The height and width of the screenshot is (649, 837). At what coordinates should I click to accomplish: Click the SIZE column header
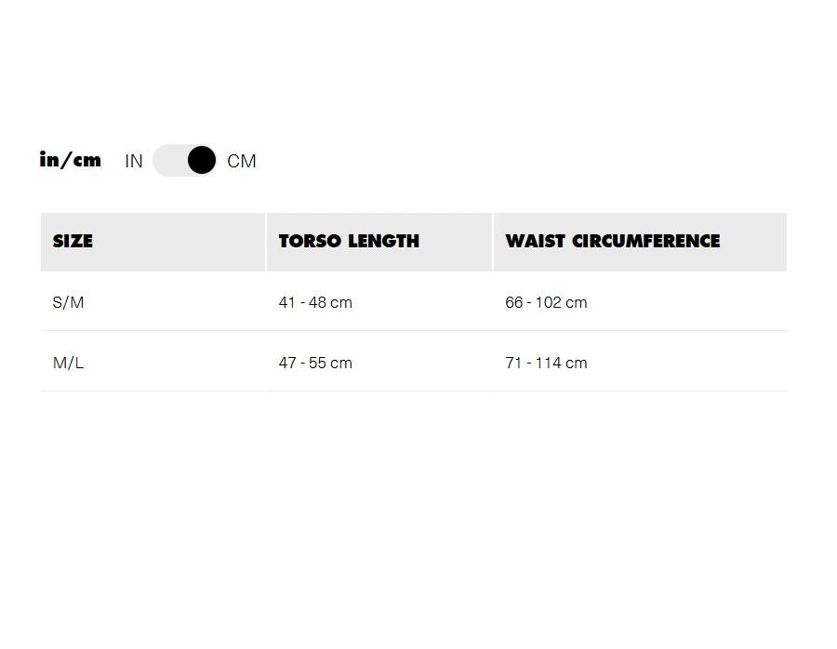[x=73, y=241]
